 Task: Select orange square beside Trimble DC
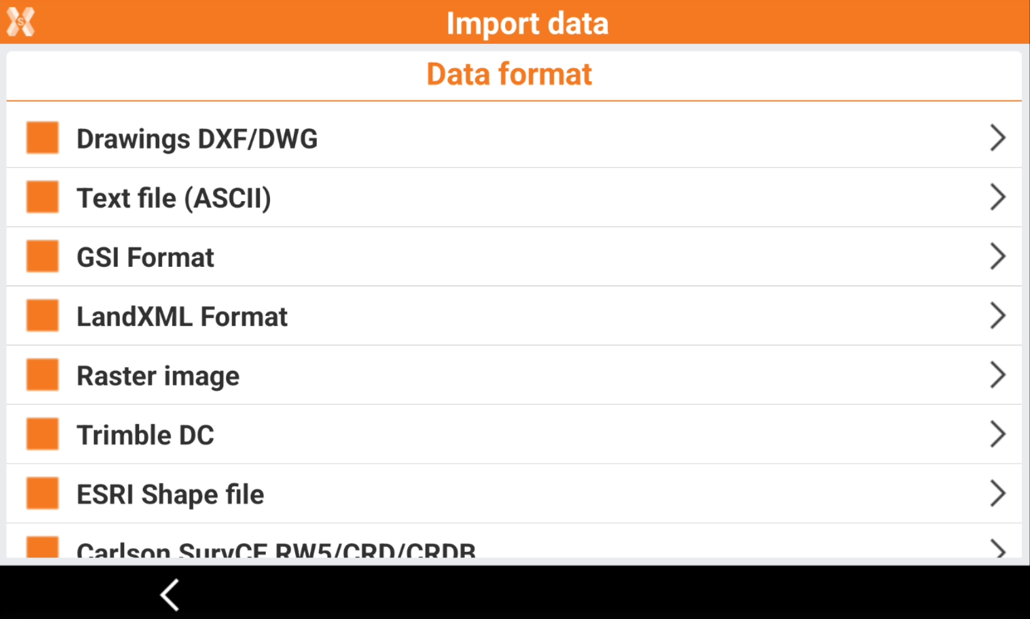[43, 434]
